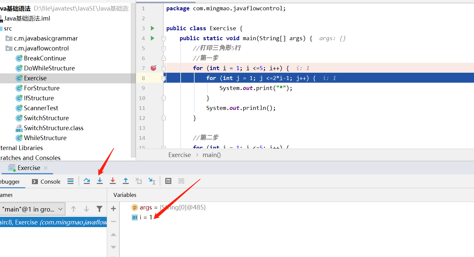Click the Run to Cursor icon
The image size is (474, 257).
[152, 181]
